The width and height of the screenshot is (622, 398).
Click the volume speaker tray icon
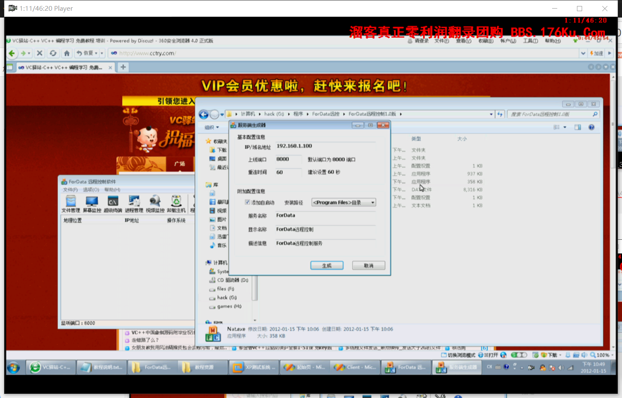click(x=562, y=368)
